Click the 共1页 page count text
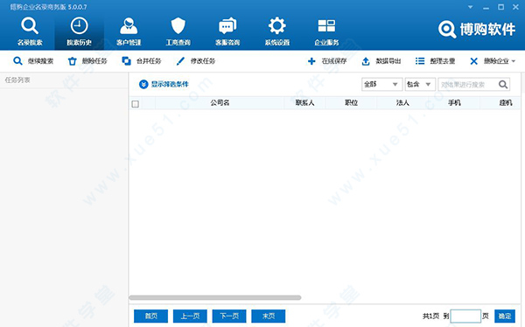This screenshot has height=327, width=525. point(430,316)
